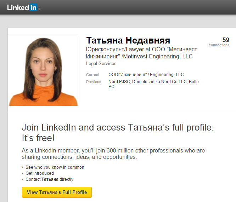This screenshot has width=236, height=202.
Task: Click Metinvest Engineering, LLC headline line
Action: tap(139, 57)
